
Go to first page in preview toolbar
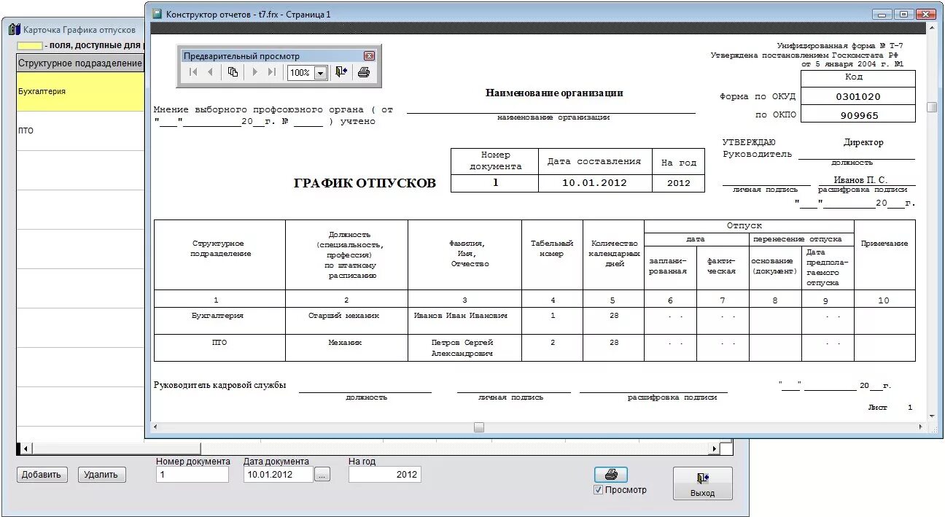tap(193, 72)
